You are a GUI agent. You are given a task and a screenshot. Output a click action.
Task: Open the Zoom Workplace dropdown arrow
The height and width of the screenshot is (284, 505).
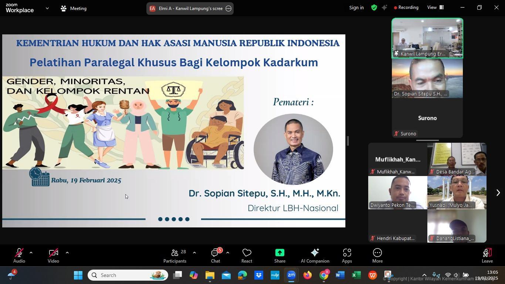pos(47,8)
